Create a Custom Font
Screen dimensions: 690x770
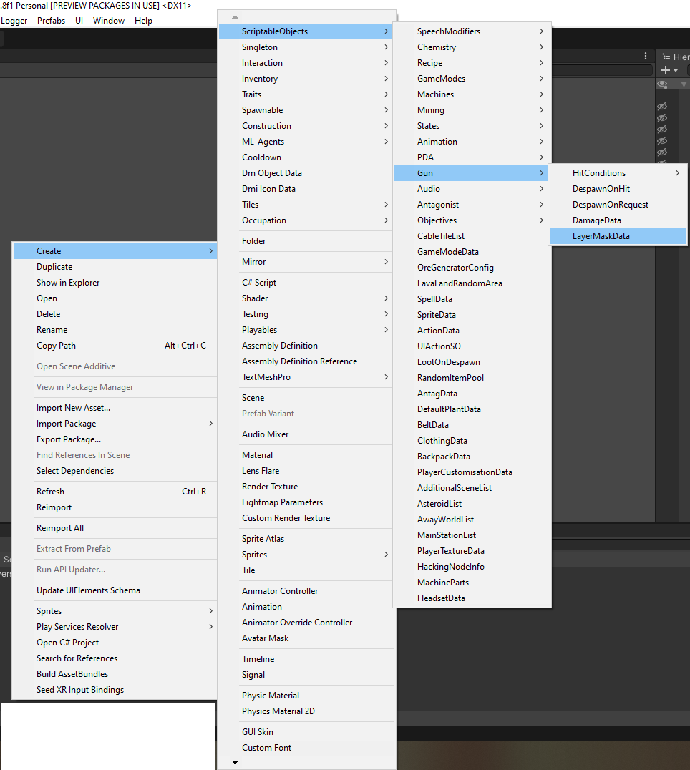[306, 748]
